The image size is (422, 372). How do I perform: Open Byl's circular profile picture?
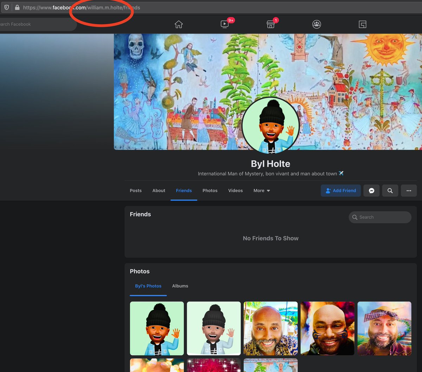pos(270,125)
